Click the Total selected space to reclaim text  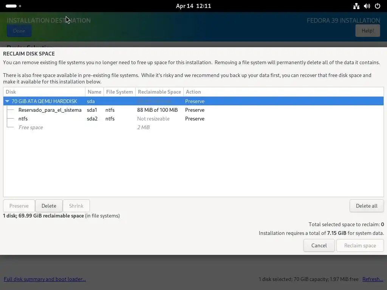(x=346, y=224)
